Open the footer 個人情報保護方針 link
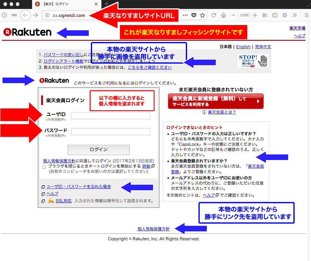This screenshot has width=311, height=261. click(x=154, y=229)
